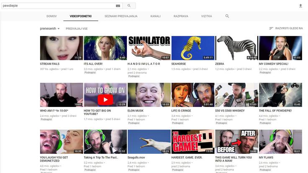Open THIS GAME WILL TURN YOU INTO A MAN thumbnail
Image resolution: width=308 pixels, height=173 pixels.
[x=237, y=142]
